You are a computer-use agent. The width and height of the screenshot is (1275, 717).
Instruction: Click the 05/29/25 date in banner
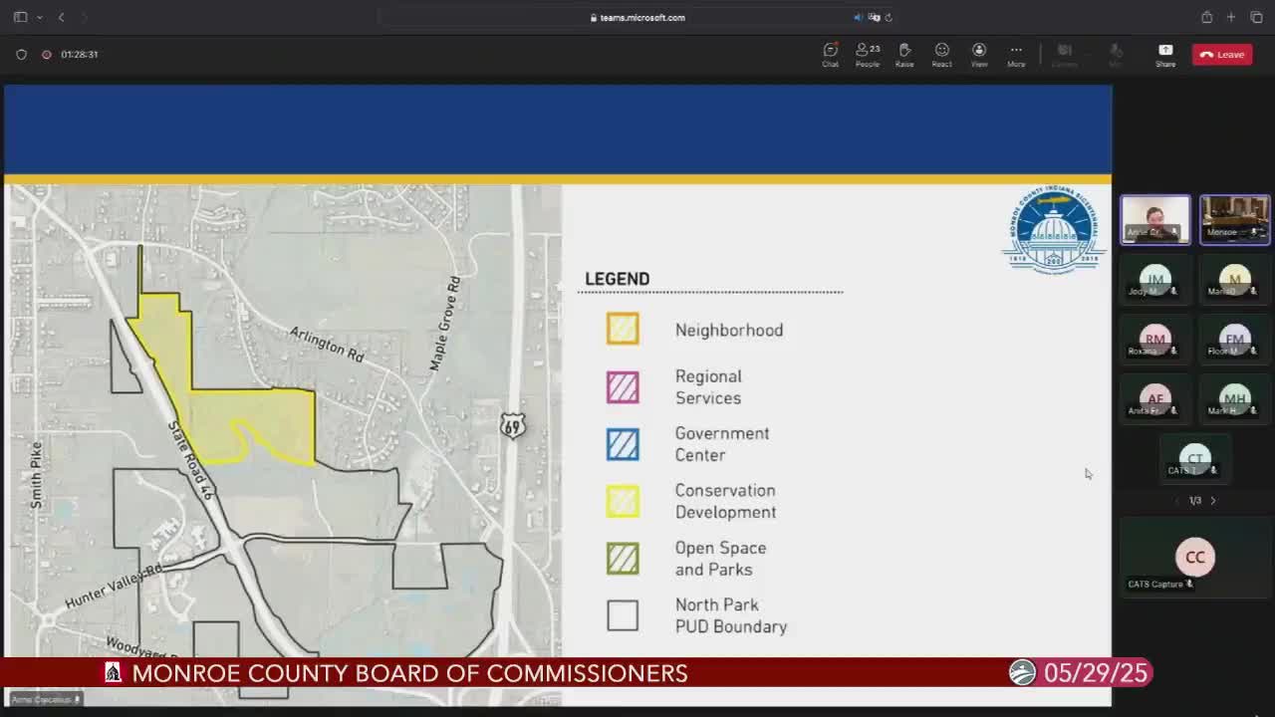(1096, 673)
